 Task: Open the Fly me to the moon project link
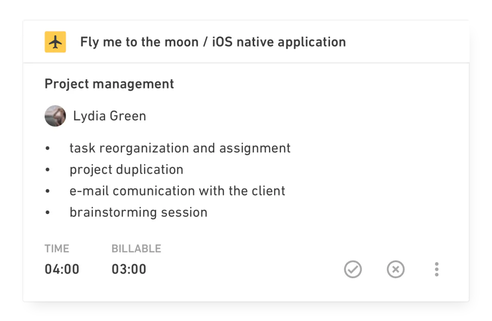(x=213, y=42)
